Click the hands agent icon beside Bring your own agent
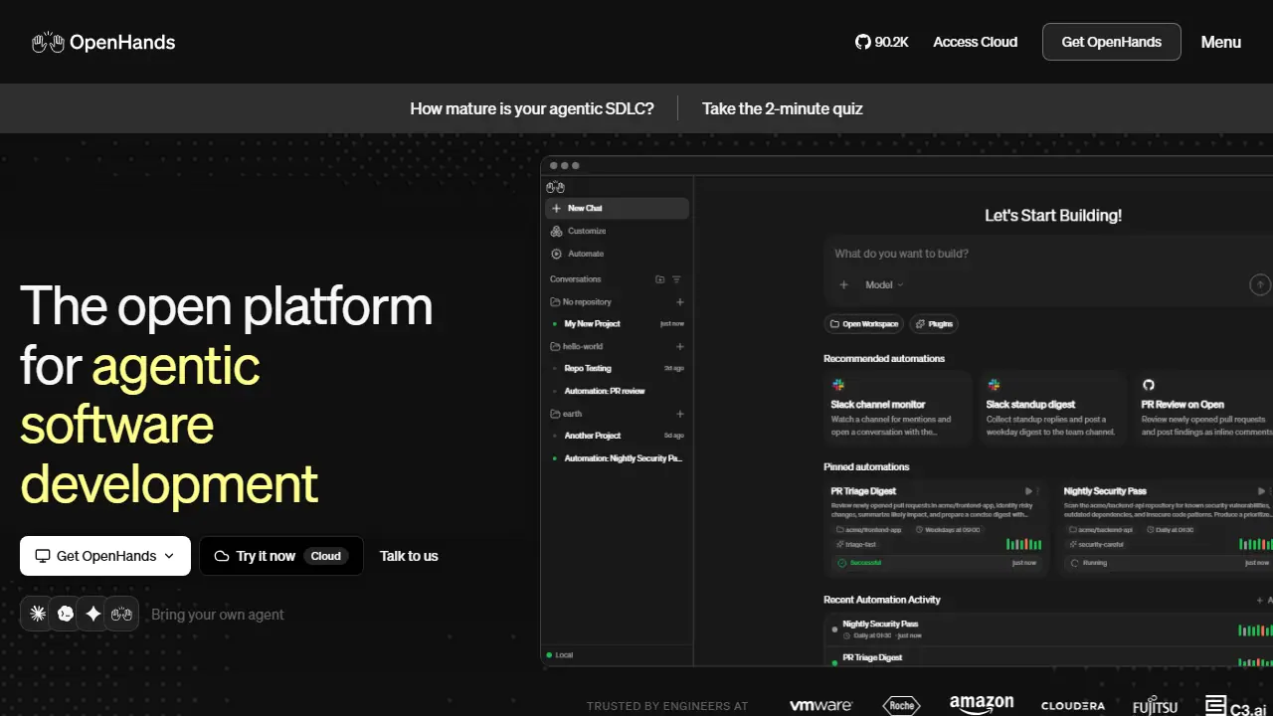1273x716 pixels. tap(121, 614)
